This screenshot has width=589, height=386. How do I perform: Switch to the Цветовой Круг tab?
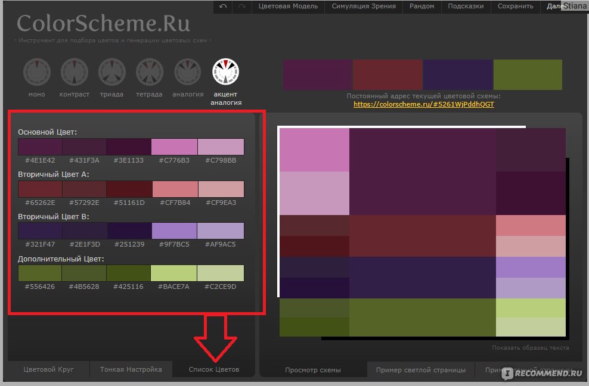pyautogui.click(x=48, y=369)
